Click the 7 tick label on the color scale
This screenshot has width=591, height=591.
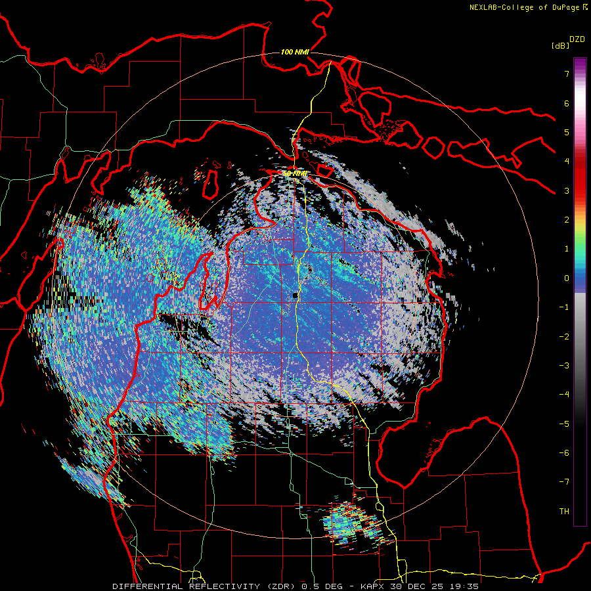coord(567,74)
